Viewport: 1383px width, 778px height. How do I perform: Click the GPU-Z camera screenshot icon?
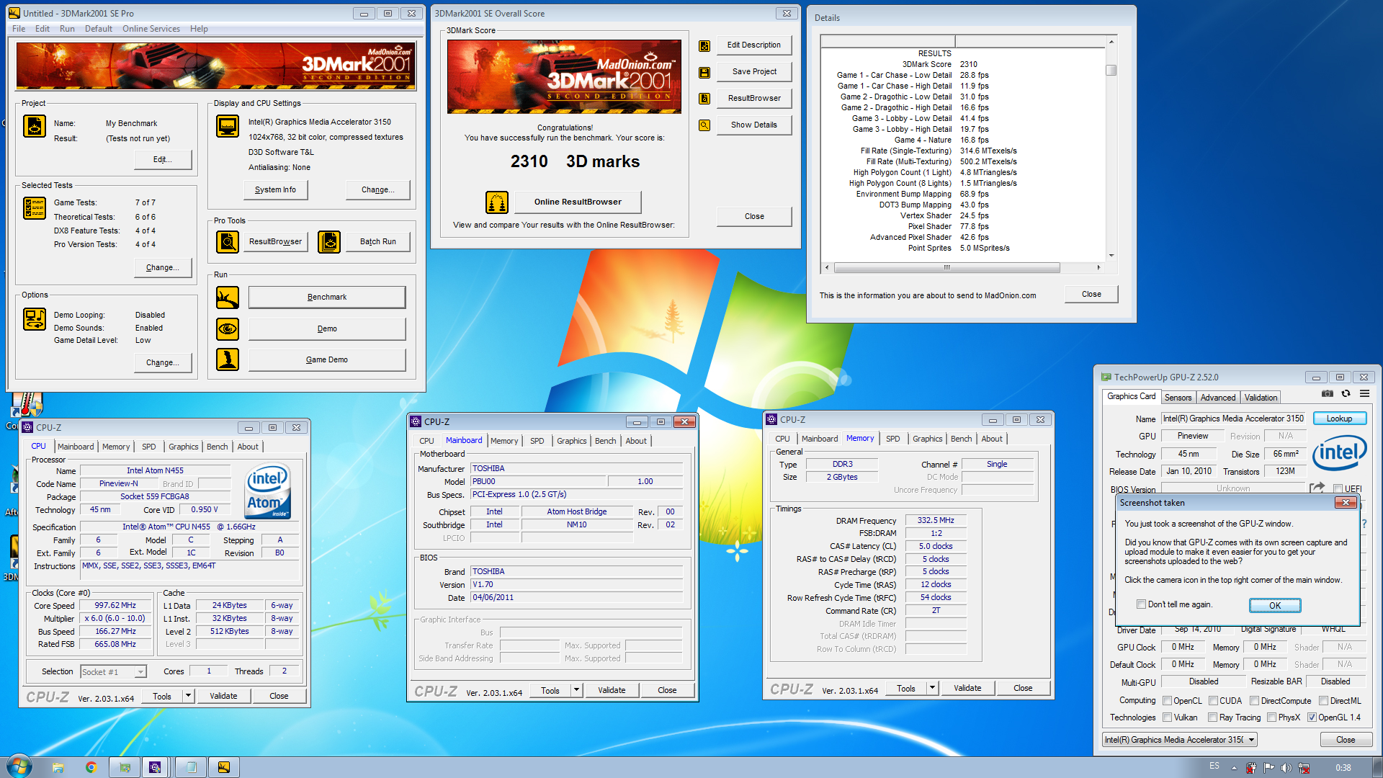coord(1327,394)
